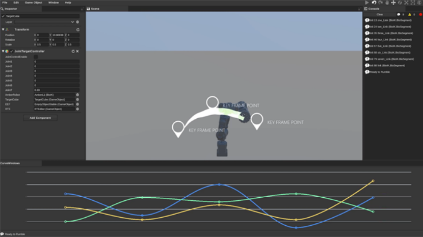
Task: Enable the JointControlEnable checkbox
Action: [x=36, y=57]
